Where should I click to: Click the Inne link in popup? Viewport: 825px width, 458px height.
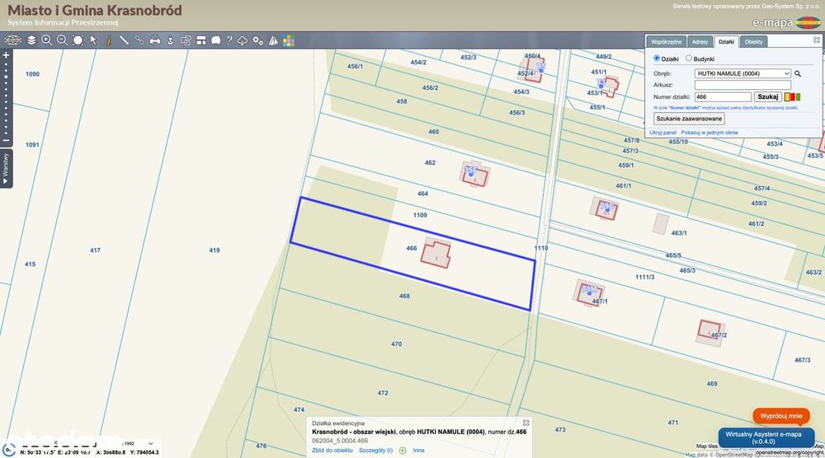419,451
